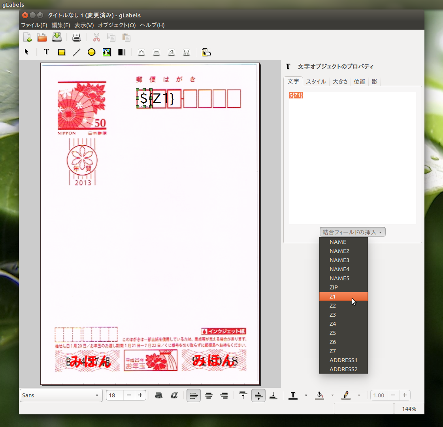Copy the selected object
Viewport: 443px width, 427px height.
click(111, 37)
